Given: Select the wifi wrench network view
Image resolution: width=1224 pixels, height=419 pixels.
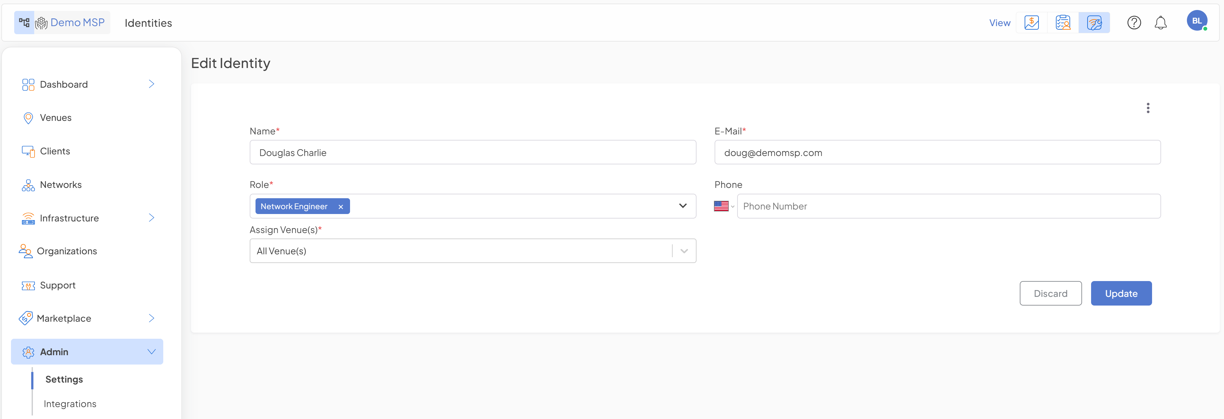Looking at the screenshot, I should (1094, 23).
